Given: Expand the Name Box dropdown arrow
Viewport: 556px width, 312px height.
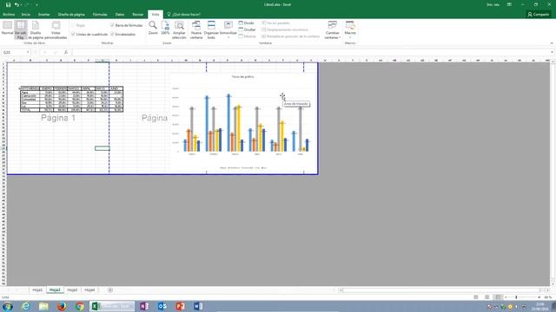Looking at the screenshot, I should 28,52.
